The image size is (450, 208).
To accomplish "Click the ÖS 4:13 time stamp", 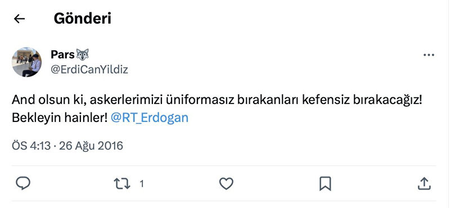I will coord(31,146).
